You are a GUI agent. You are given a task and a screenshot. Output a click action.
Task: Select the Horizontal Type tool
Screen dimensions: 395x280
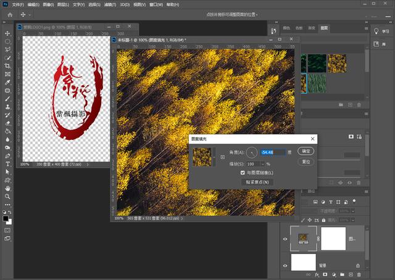pos(7,164)
